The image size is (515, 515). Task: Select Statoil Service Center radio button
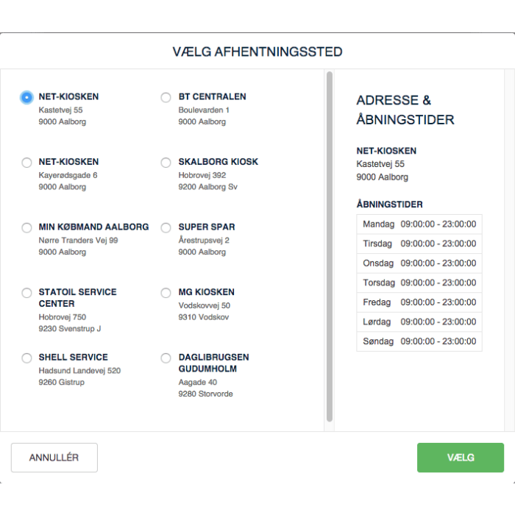(26, 293)
